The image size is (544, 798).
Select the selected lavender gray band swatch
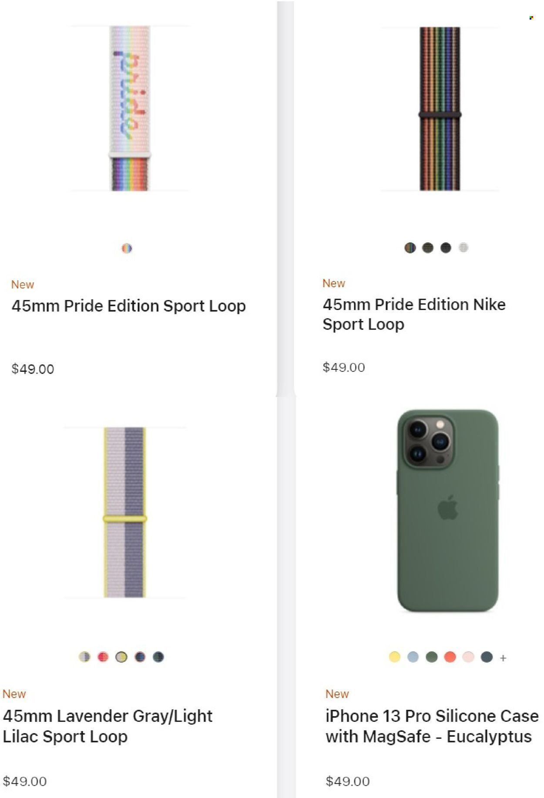121,657
